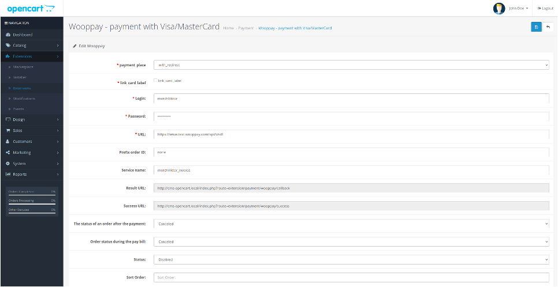Click the Design monitor icon
This screenshot has width=558, height=287.
[8, 120]
